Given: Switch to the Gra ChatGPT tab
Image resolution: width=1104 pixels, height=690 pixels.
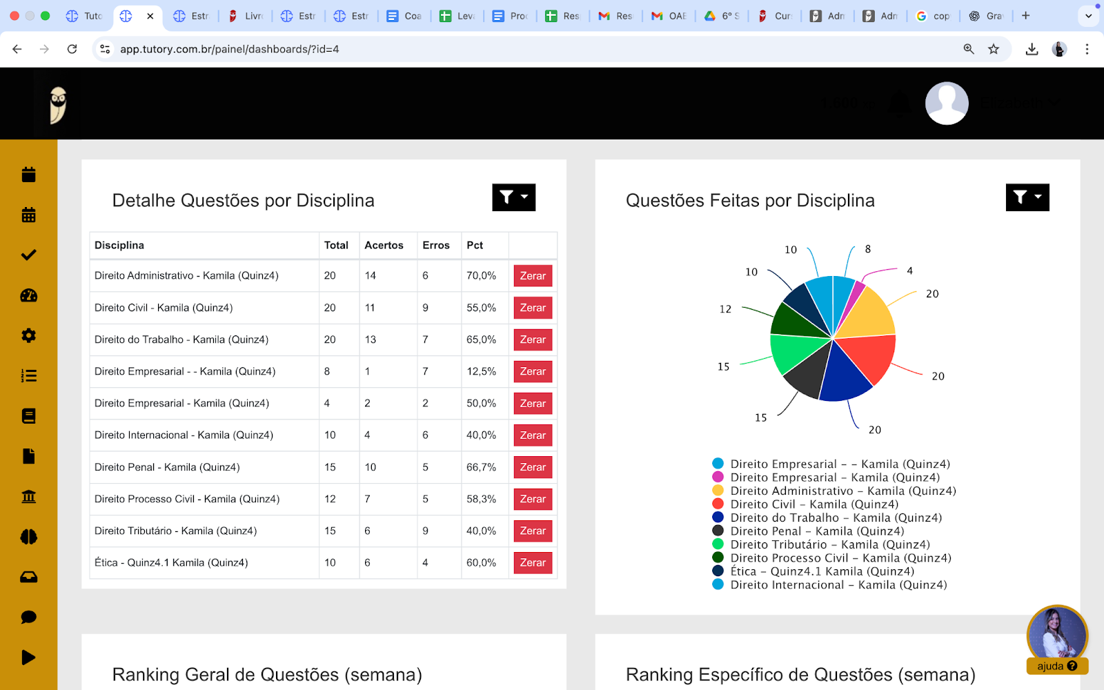Looking at the screenshot, I should coord(986,16).
